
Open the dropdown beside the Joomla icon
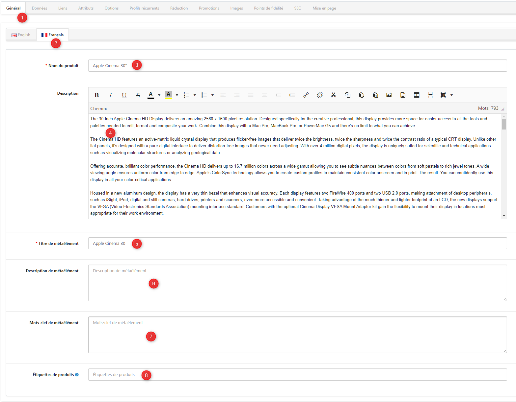(x=451, y=95)
